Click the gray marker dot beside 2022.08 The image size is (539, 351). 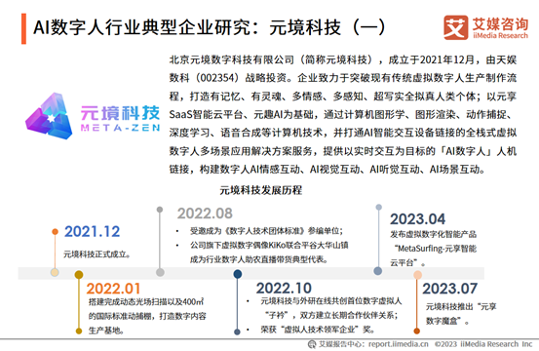click(x=160, y=210)
